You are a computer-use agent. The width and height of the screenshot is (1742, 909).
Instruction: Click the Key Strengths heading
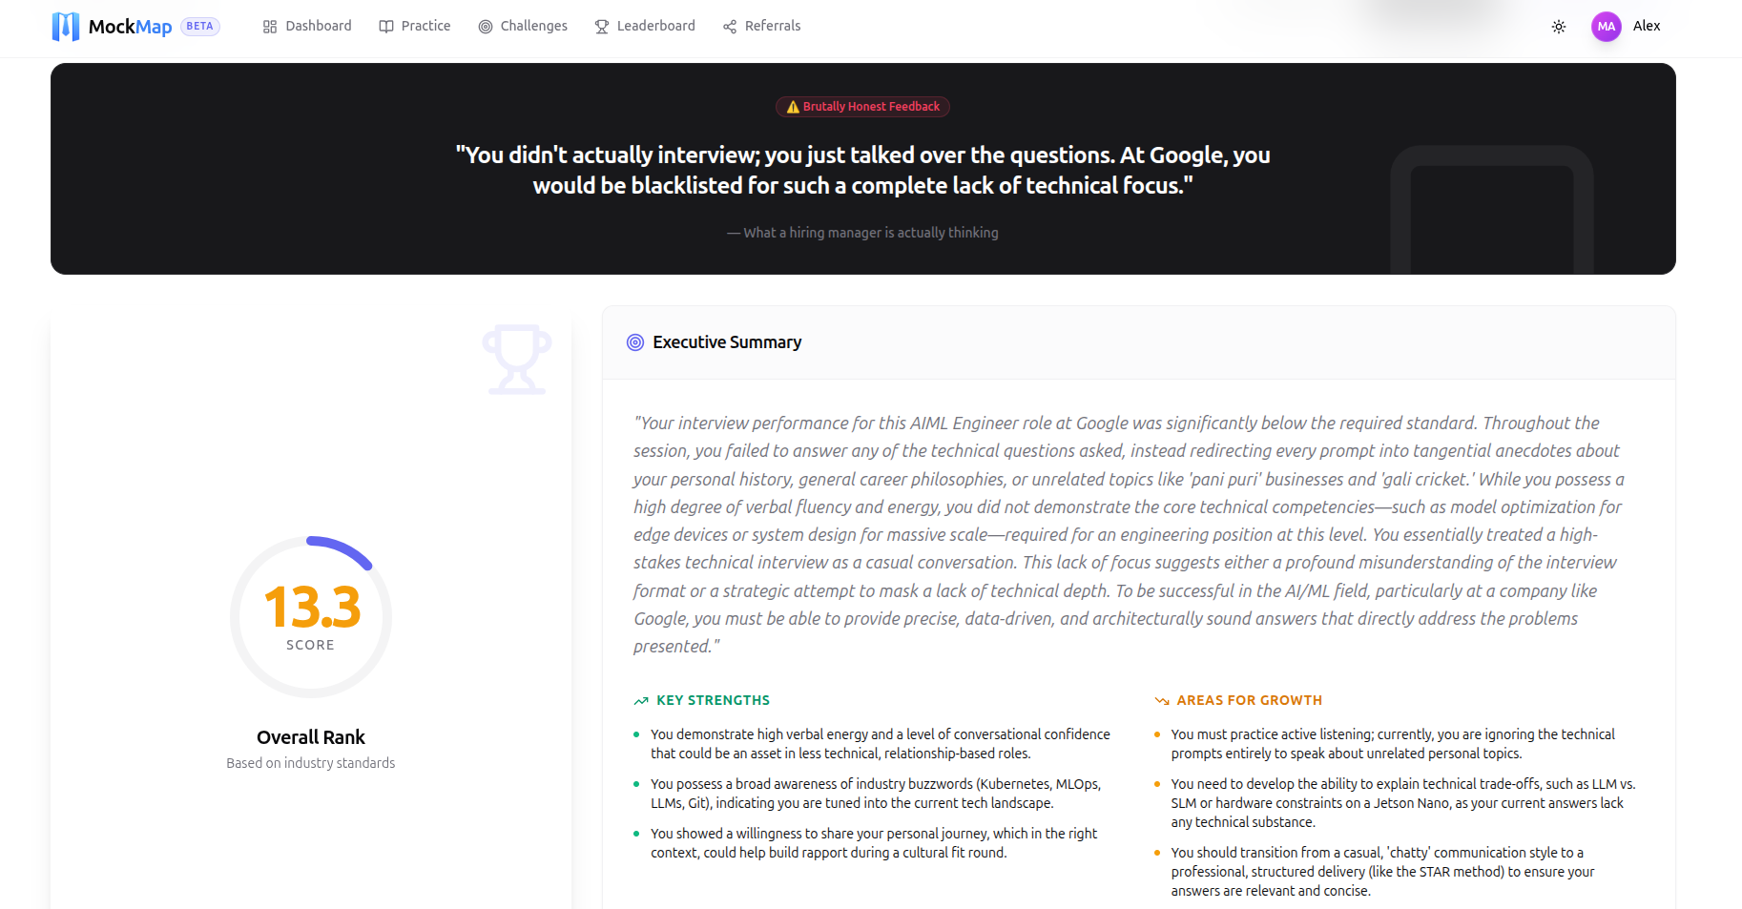coord(713,700)
